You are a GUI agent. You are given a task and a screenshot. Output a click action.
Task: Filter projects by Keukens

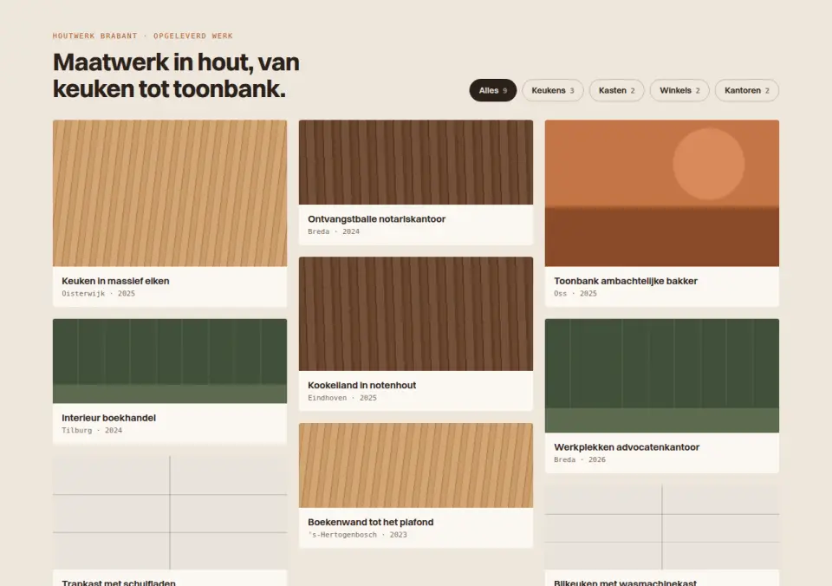(x=553, y=90)
